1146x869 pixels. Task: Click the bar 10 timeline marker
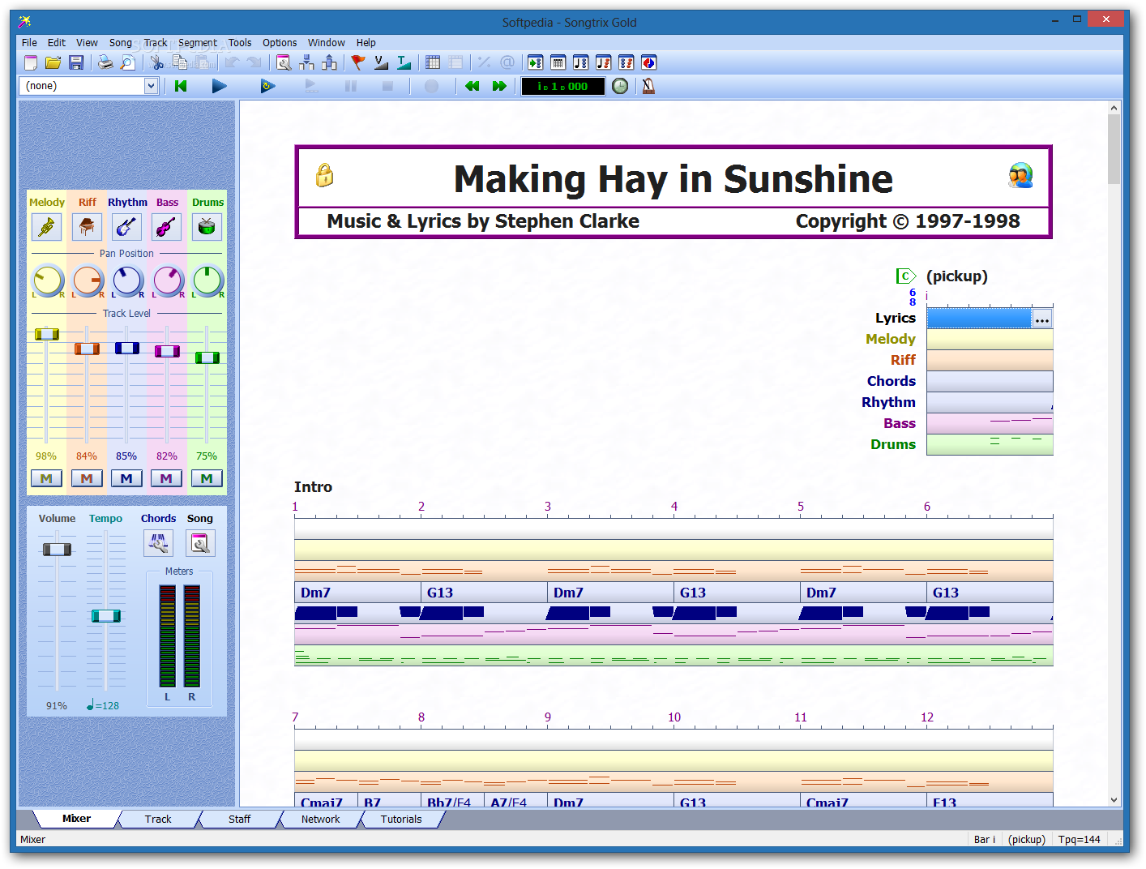point(674,717)
